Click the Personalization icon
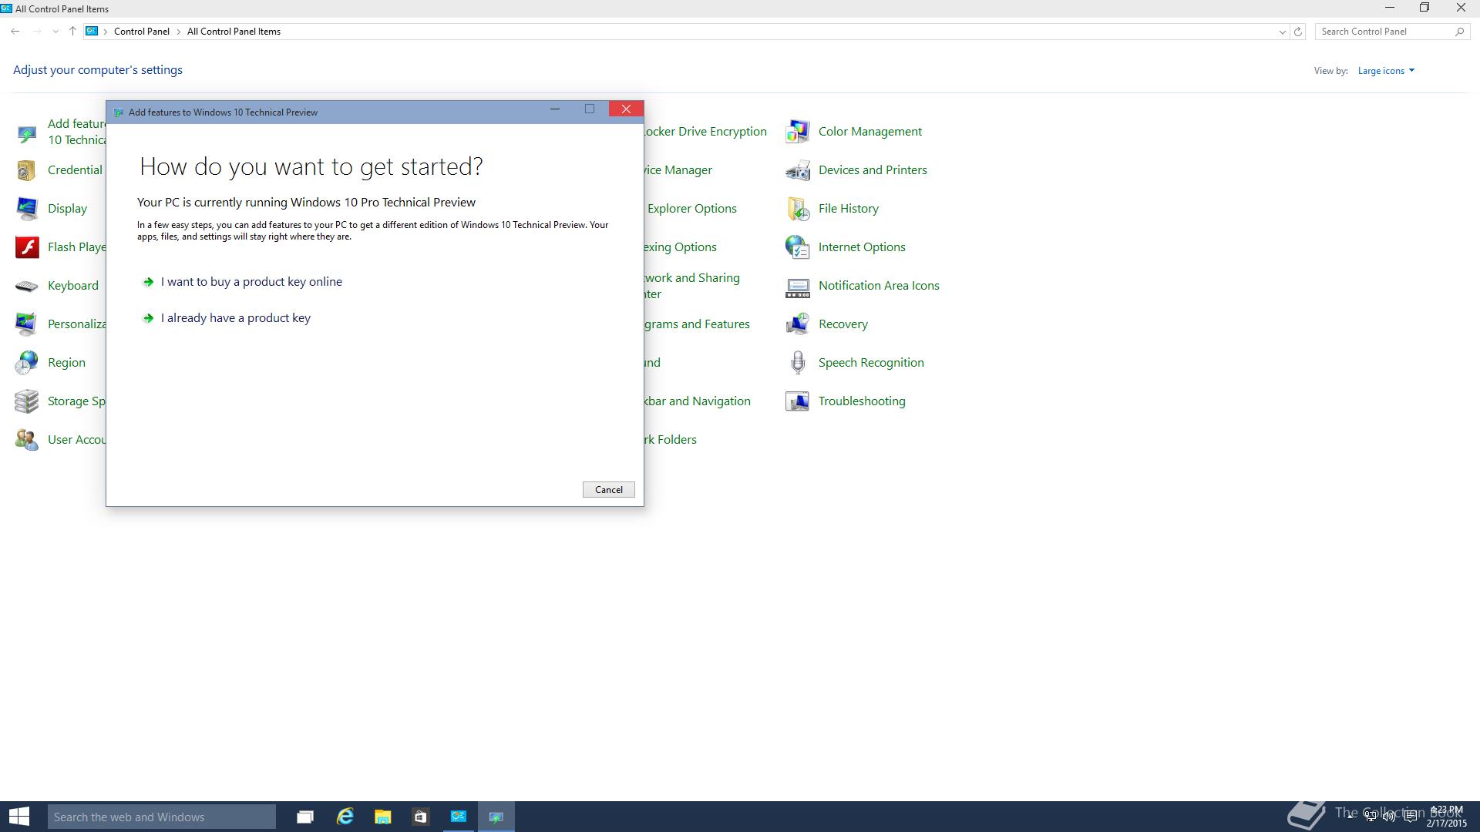This screenshot has width=1480, height=832. pyautogui.click(x=27, y=324)
